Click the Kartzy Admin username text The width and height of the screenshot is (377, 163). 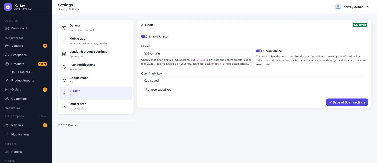tap(354, 7)
